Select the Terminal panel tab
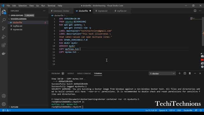This screenshot has height=115, width=204. (x=98, y=73)
